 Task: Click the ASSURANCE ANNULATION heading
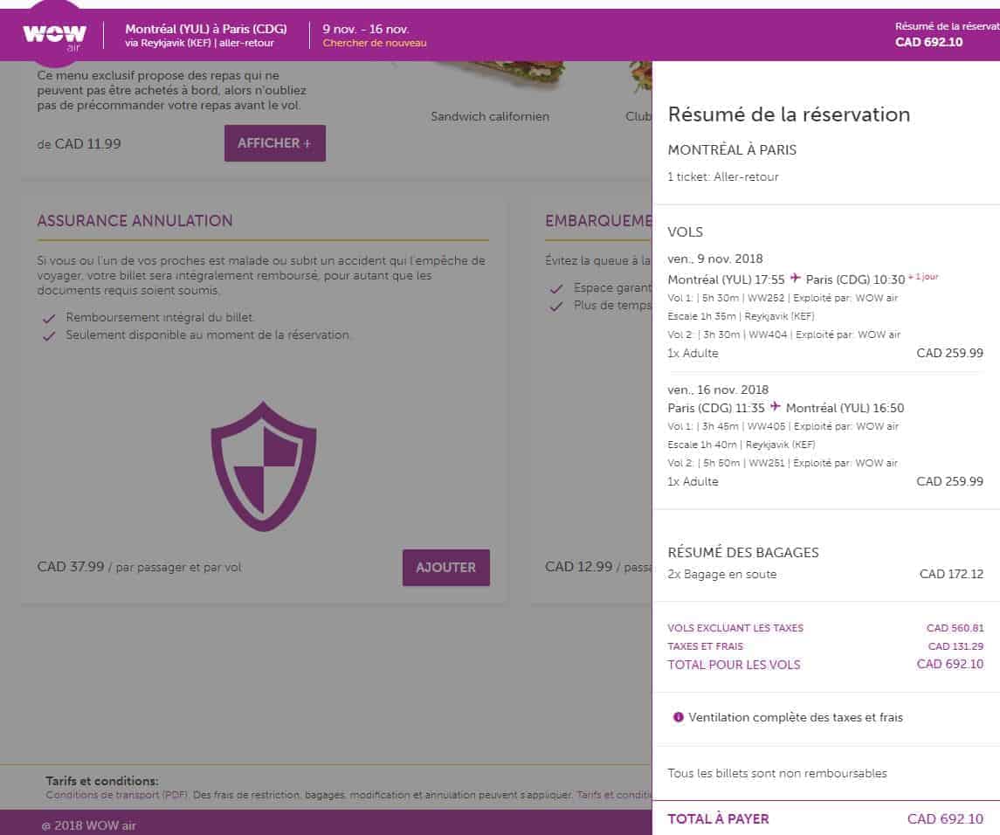coord(134,221)
